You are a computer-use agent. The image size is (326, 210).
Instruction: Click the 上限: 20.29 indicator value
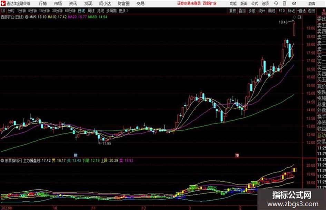109,160
